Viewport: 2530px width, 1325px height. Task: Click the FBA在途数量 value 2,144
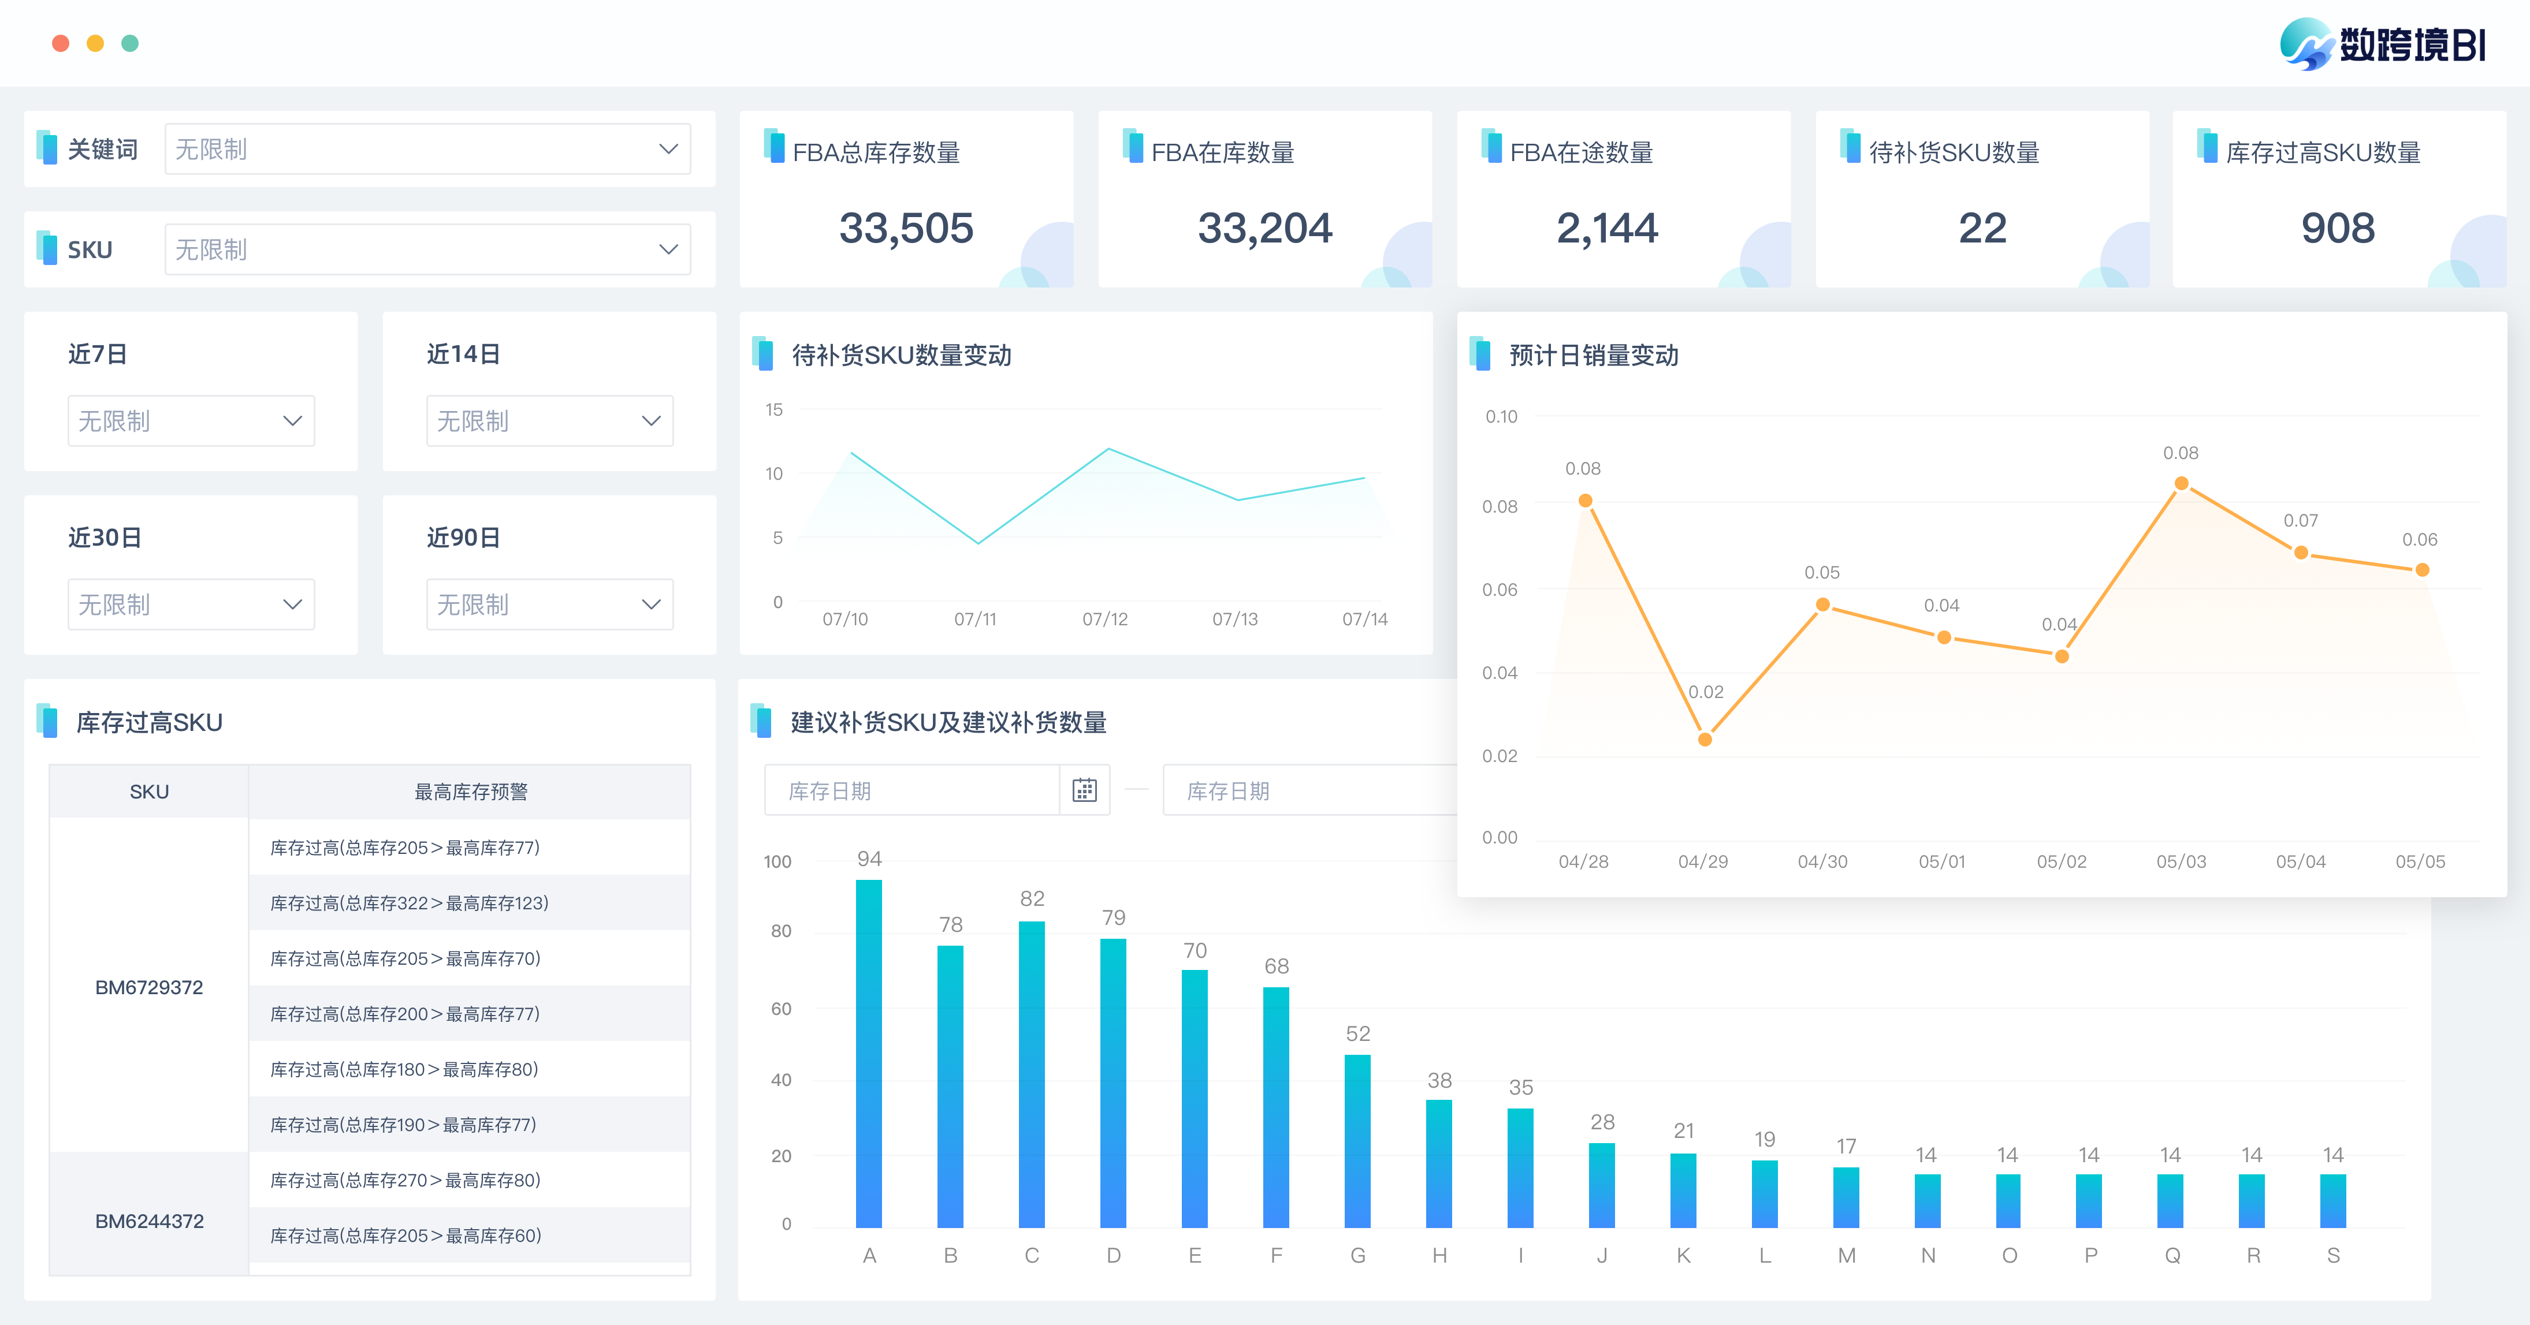click(1607, 227)
